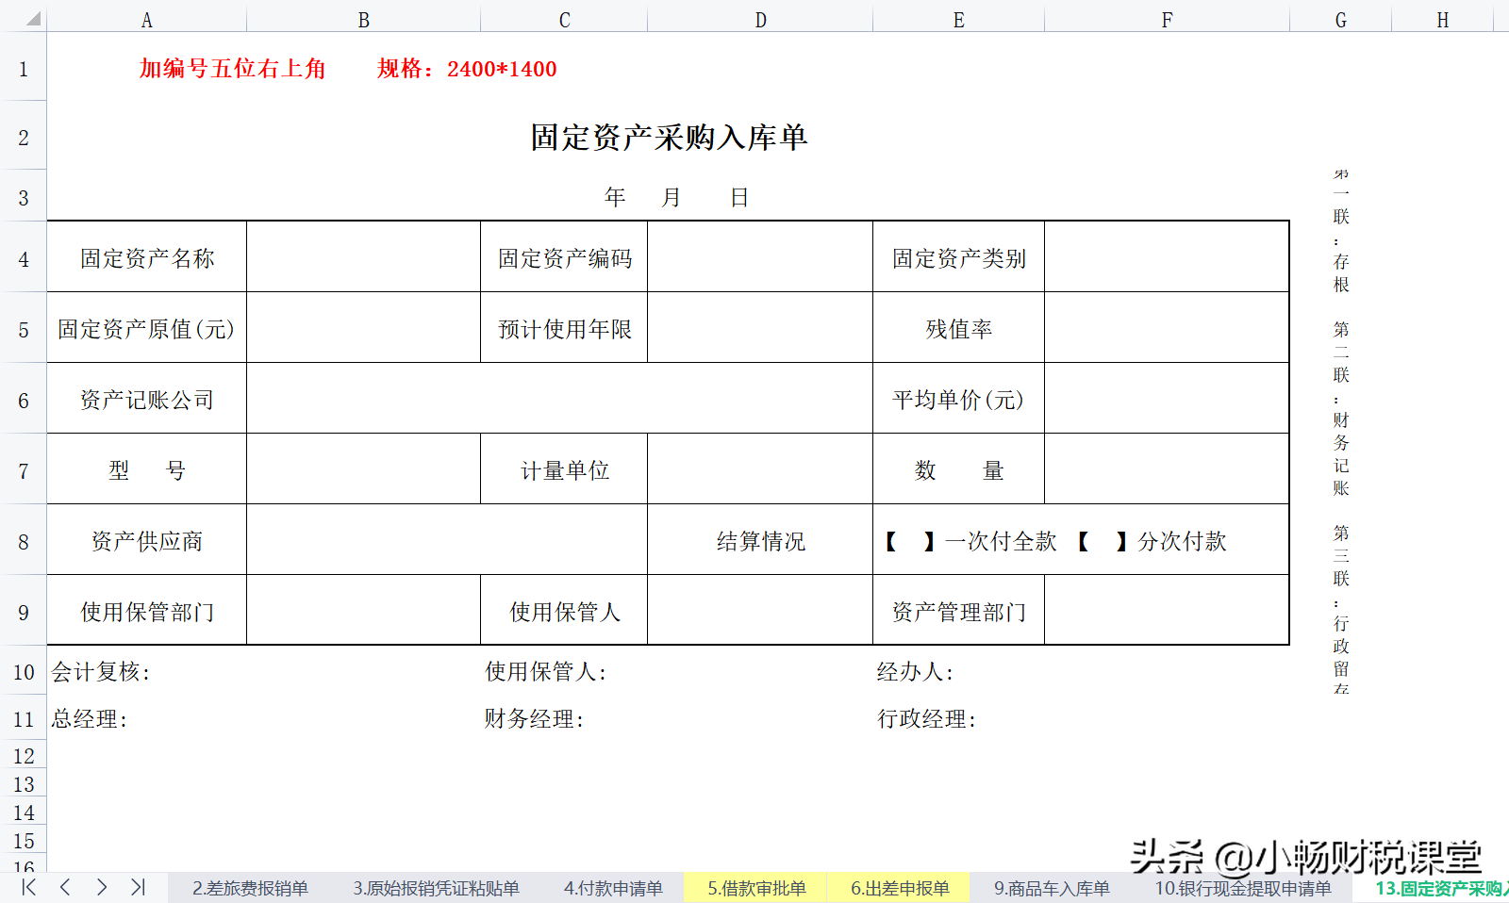Jump to the last sheet arrow
Image resolution: width=1509 pixels, height=903 pixels.
pyautogui.click(x=137, y=887)
